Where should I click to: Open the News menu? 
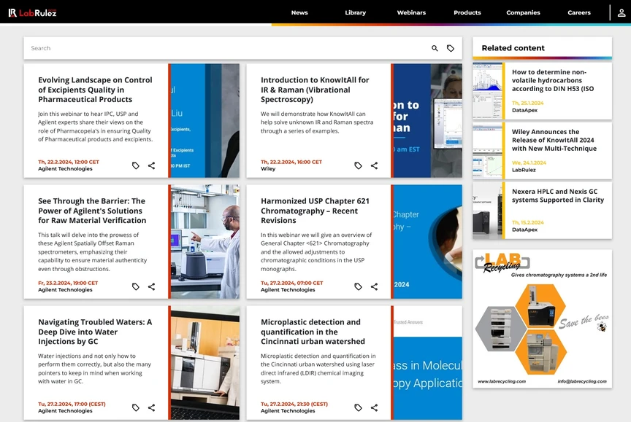[x=299, y=13]
